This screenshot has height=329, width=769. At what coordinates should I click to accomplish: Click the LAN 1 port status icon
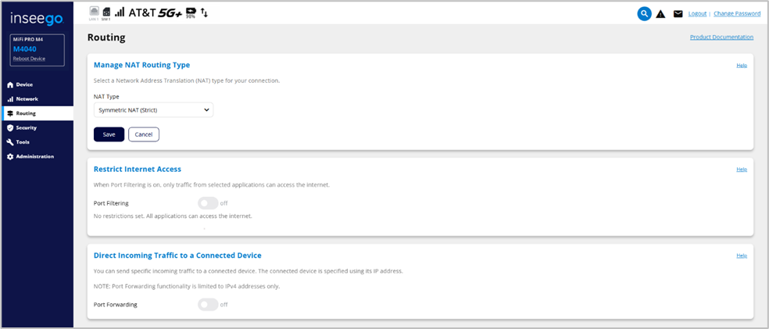[95, 12]
